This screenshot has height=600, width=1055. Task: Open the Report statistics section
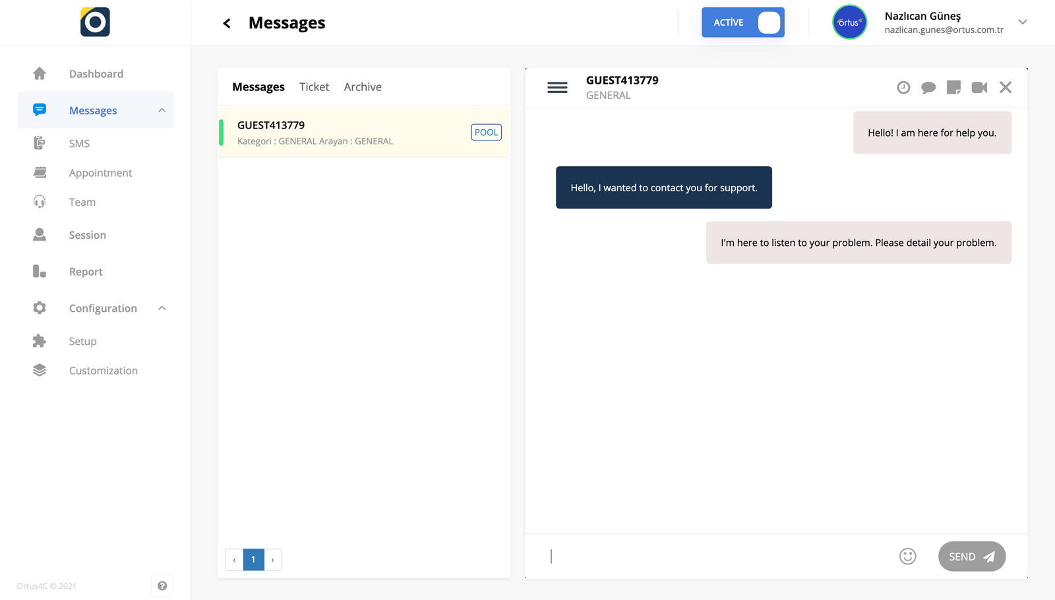tap(40, 271)
